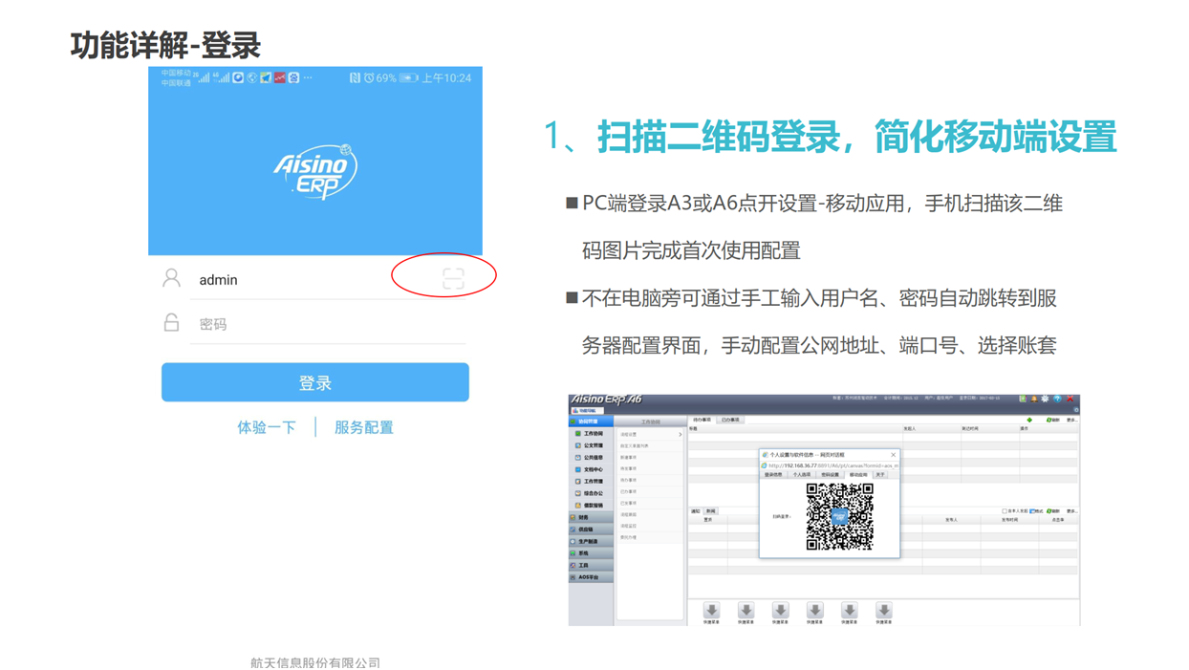
Task: Expand the AOS平台 section in the sidebar
Action: pos(590,577)
